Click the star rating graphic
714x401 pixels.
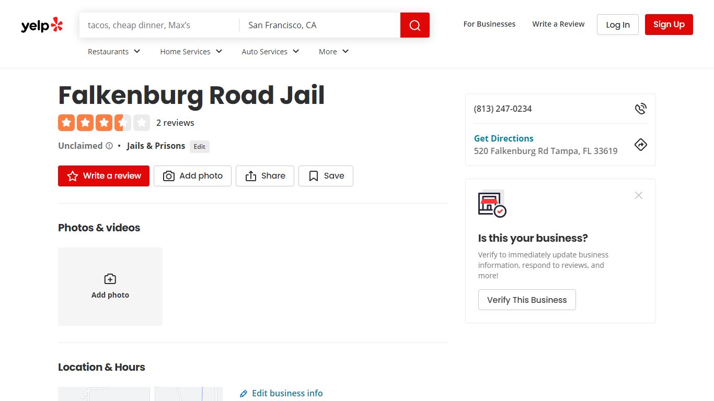tap(104, 123)
